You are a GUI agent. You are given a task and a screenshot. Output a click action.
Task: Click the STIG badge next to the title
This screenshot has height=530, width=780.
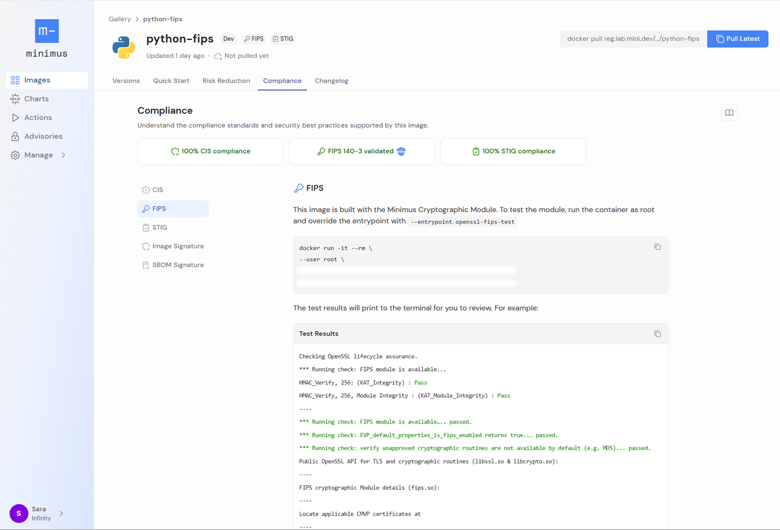point(283,39)
